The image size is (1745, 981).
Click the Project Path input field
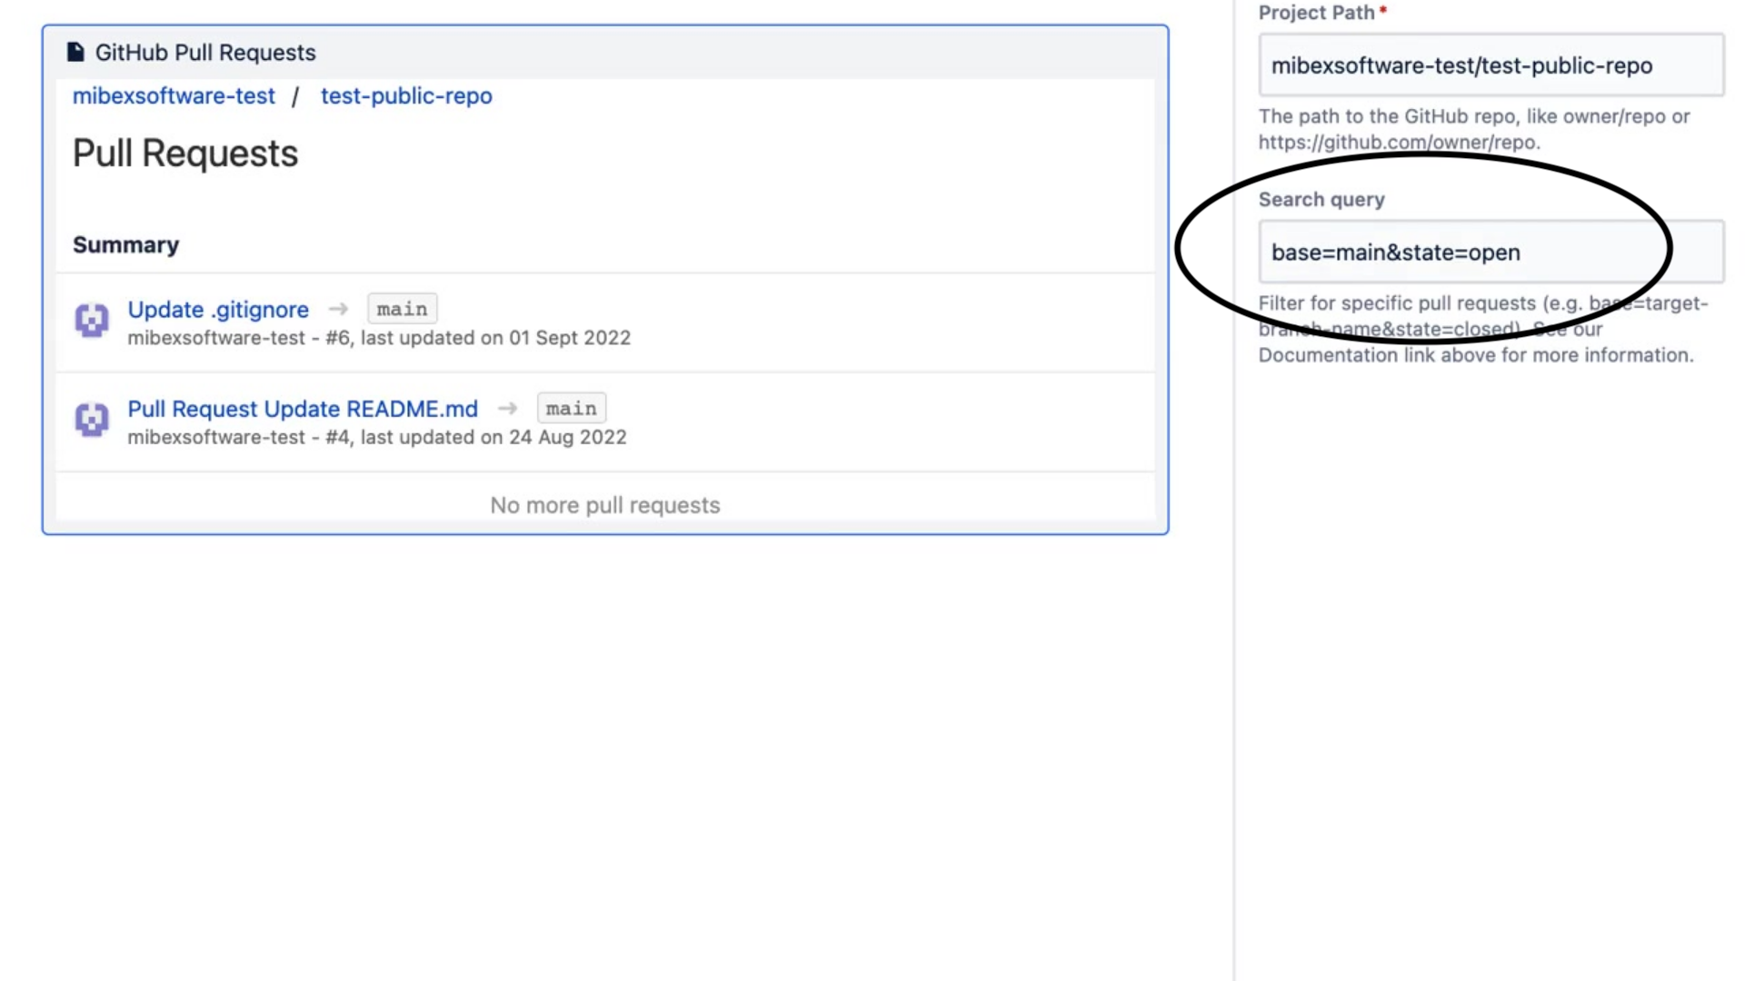click(x=1491, y=64)
